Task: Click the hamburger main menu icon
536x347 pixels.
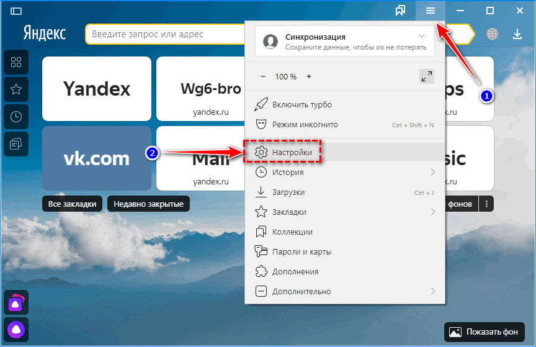Action: (x=431, y=11)
